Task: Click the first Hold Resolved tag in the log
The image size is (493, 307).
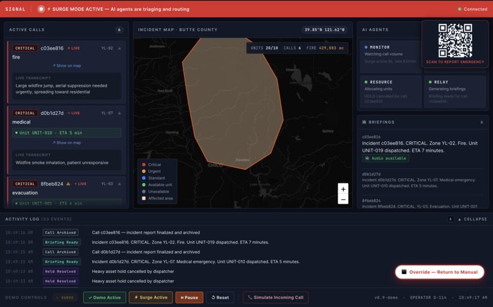Action: (x=61, y=271)
